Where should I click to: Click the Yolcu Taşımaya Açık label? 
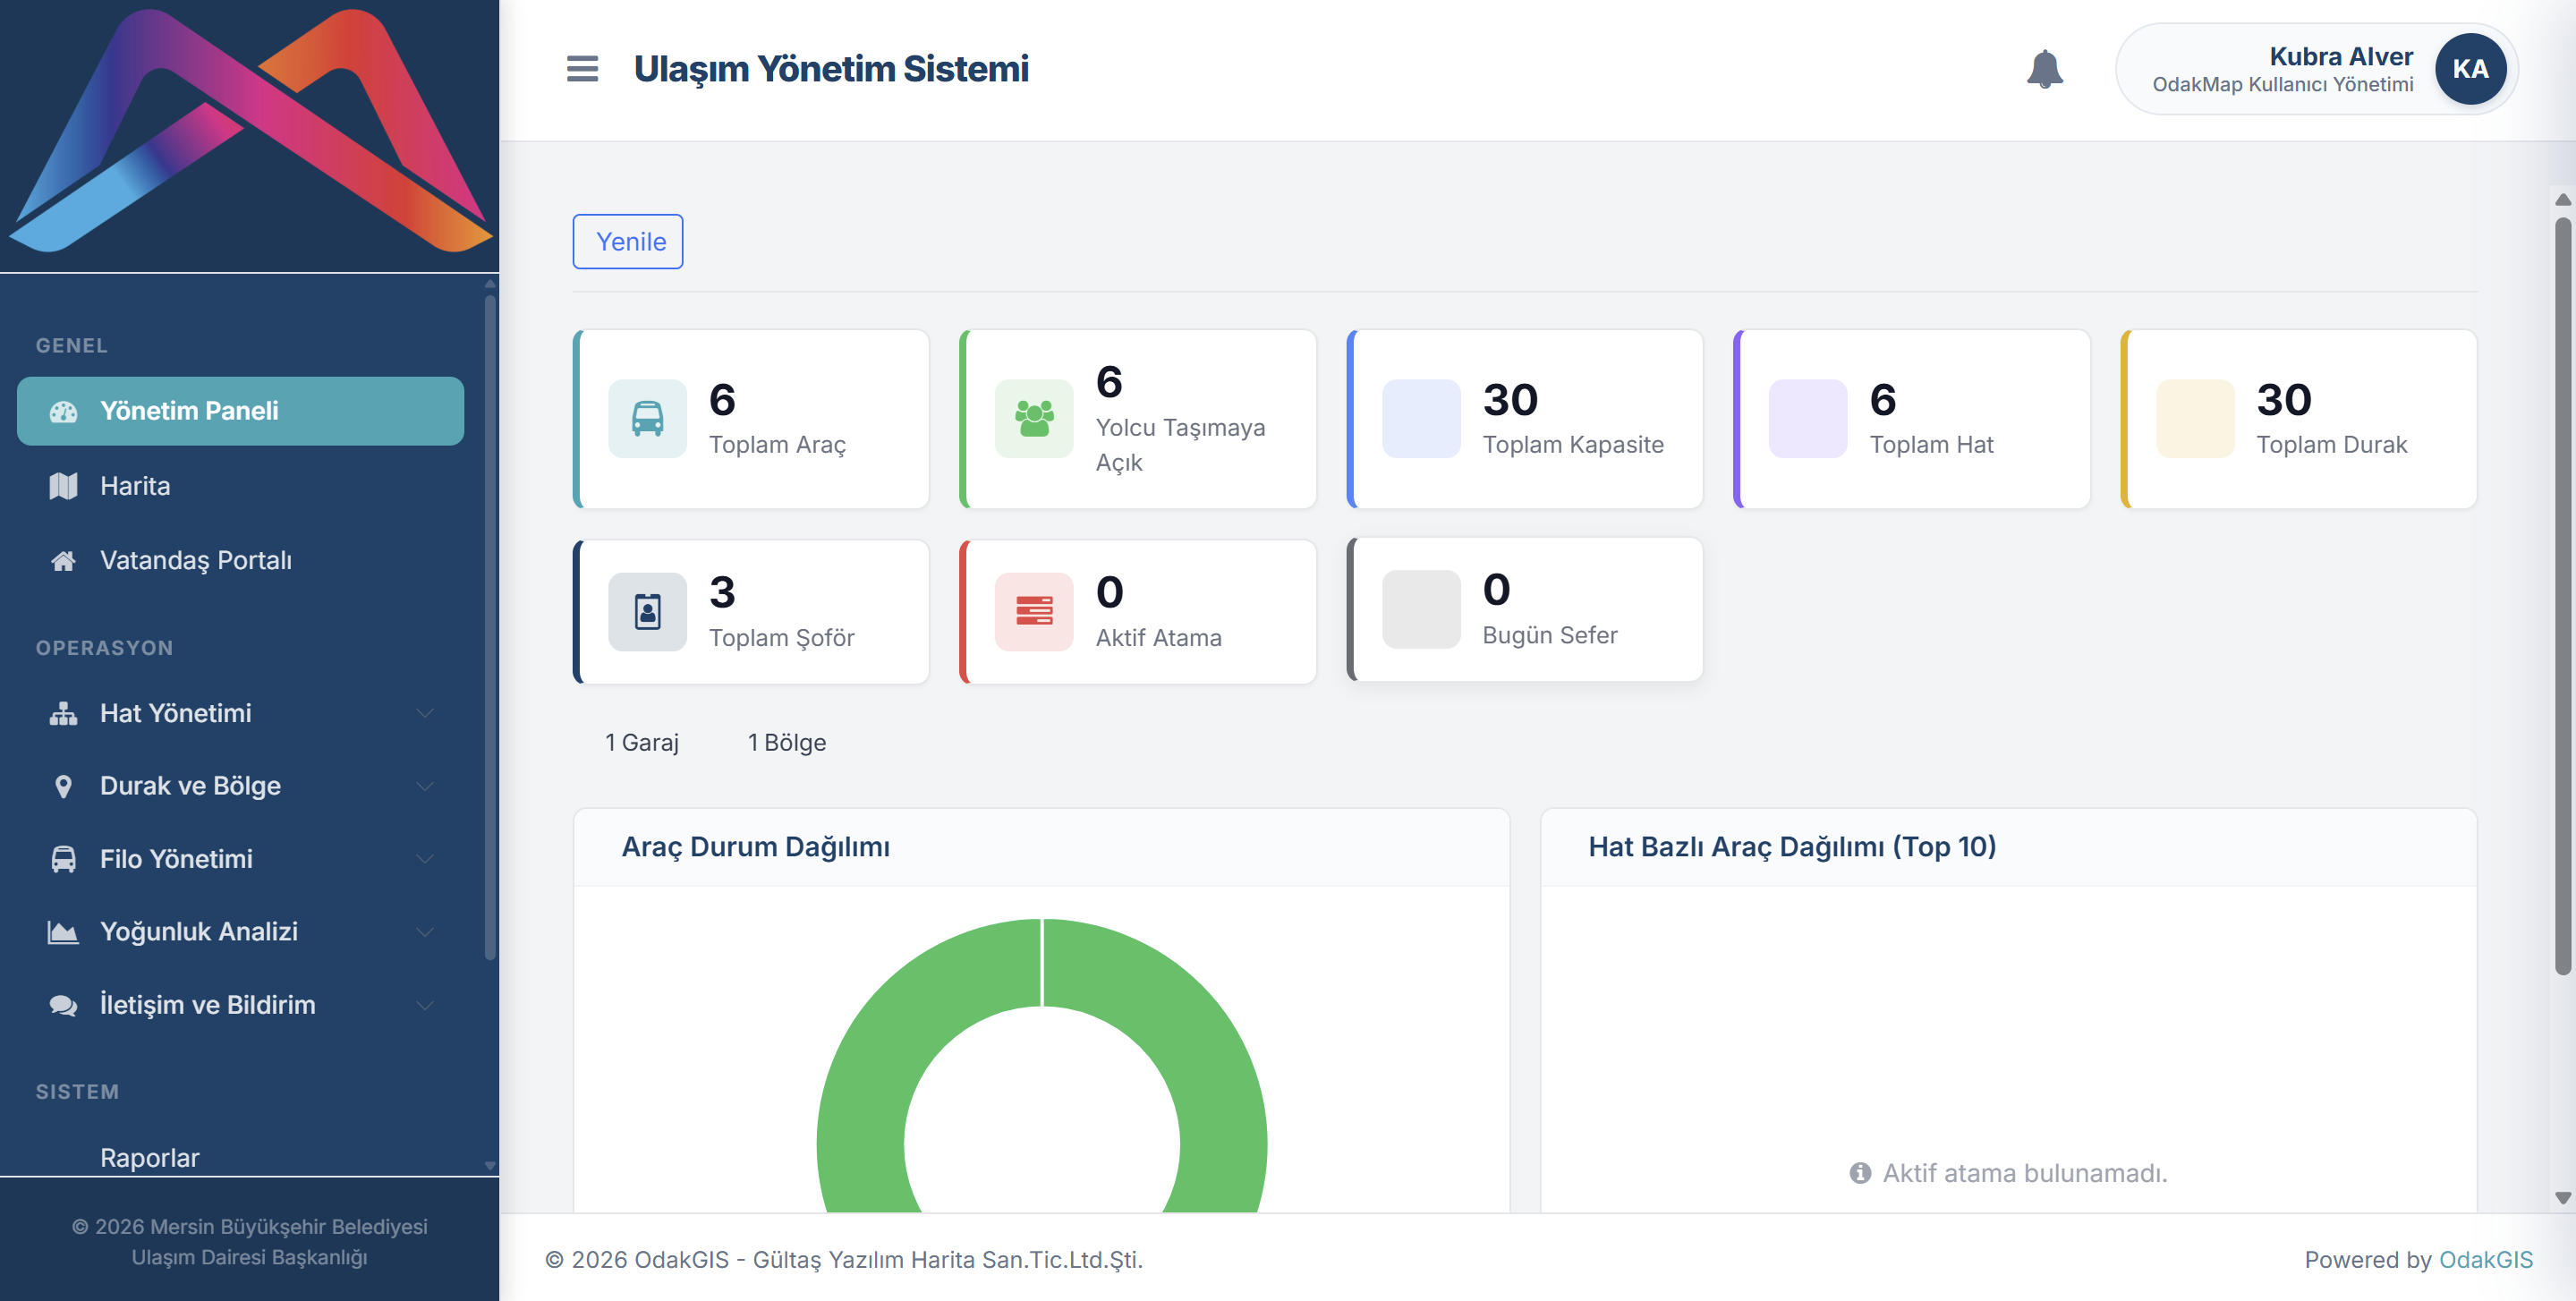[1180, 445]
